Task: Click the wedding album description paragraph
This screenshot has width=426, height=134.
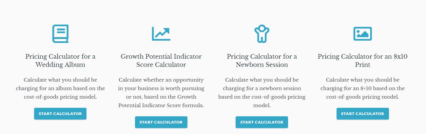Action: pyautogui.click(x=60, y=88)
